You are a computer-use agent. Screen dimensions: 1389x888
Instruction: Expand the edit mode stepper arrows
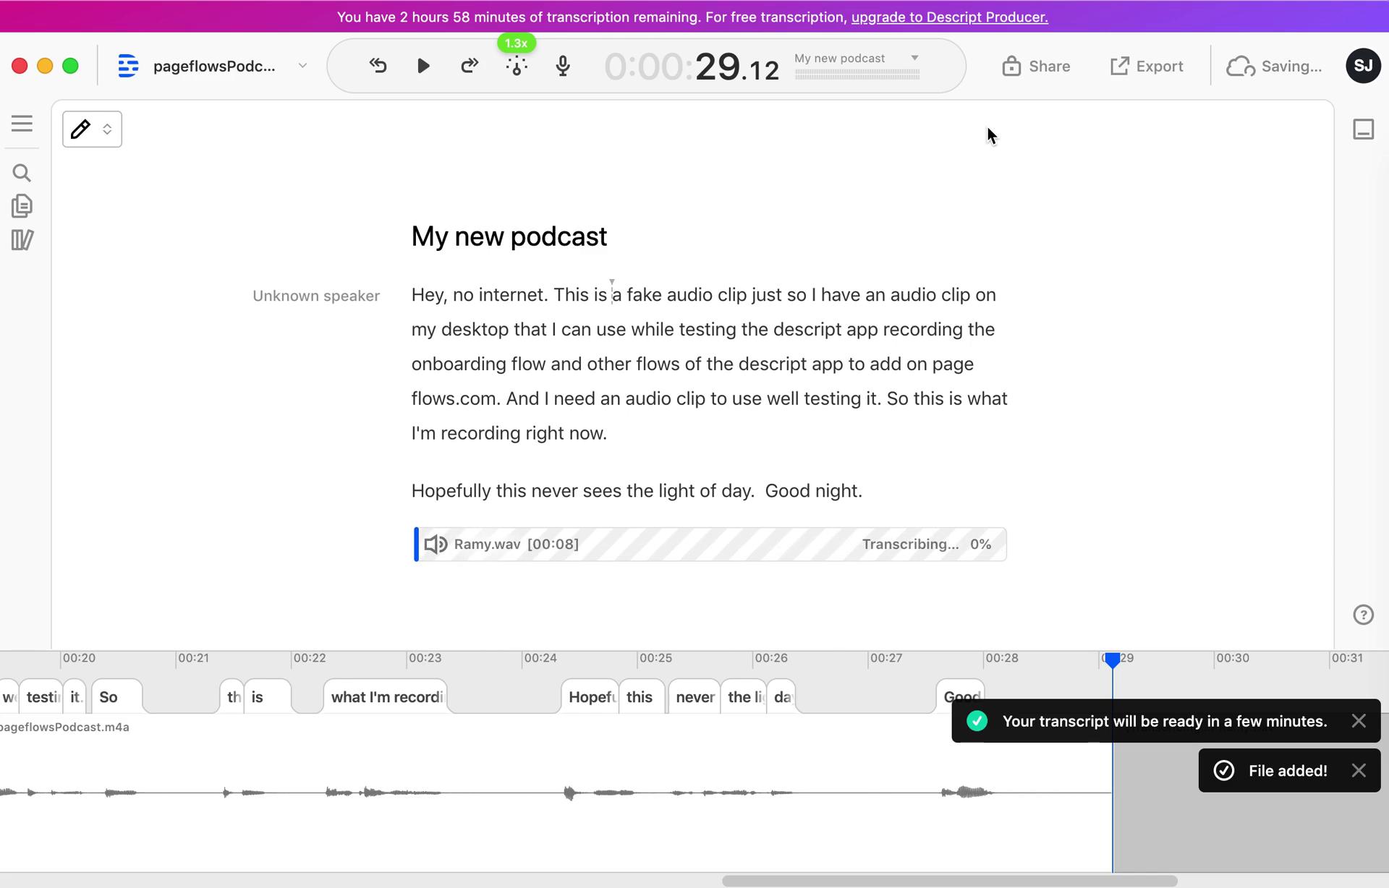[x=107, y=129]
